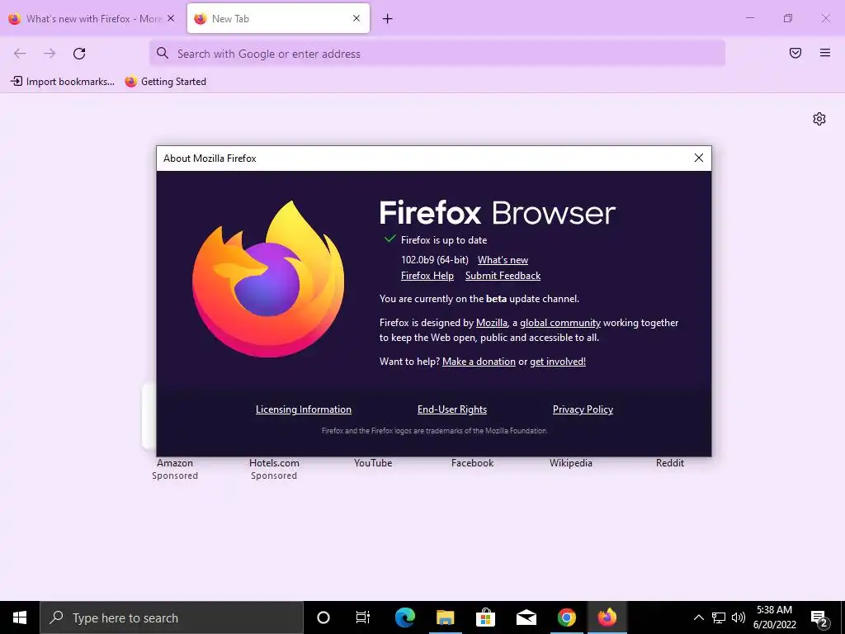
Task: Open the YouTube shortcut
Action: (373, 462)
